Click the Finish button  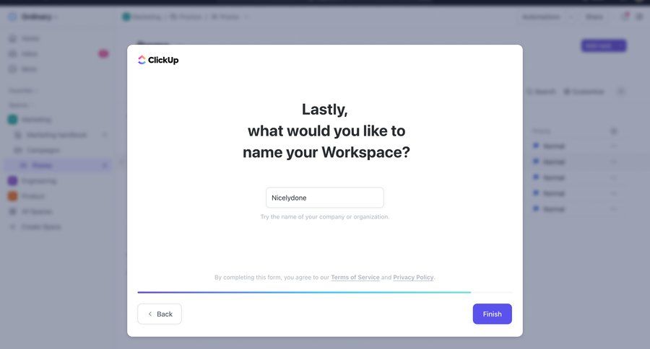click(492, 314)
